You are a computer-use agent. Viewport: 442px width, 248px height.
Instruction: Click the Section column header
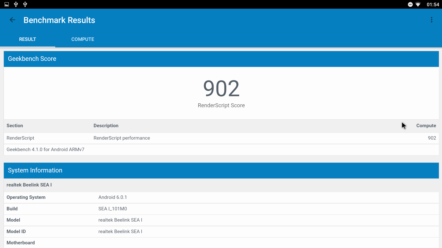pyautogui.click(x=15, y=126)
